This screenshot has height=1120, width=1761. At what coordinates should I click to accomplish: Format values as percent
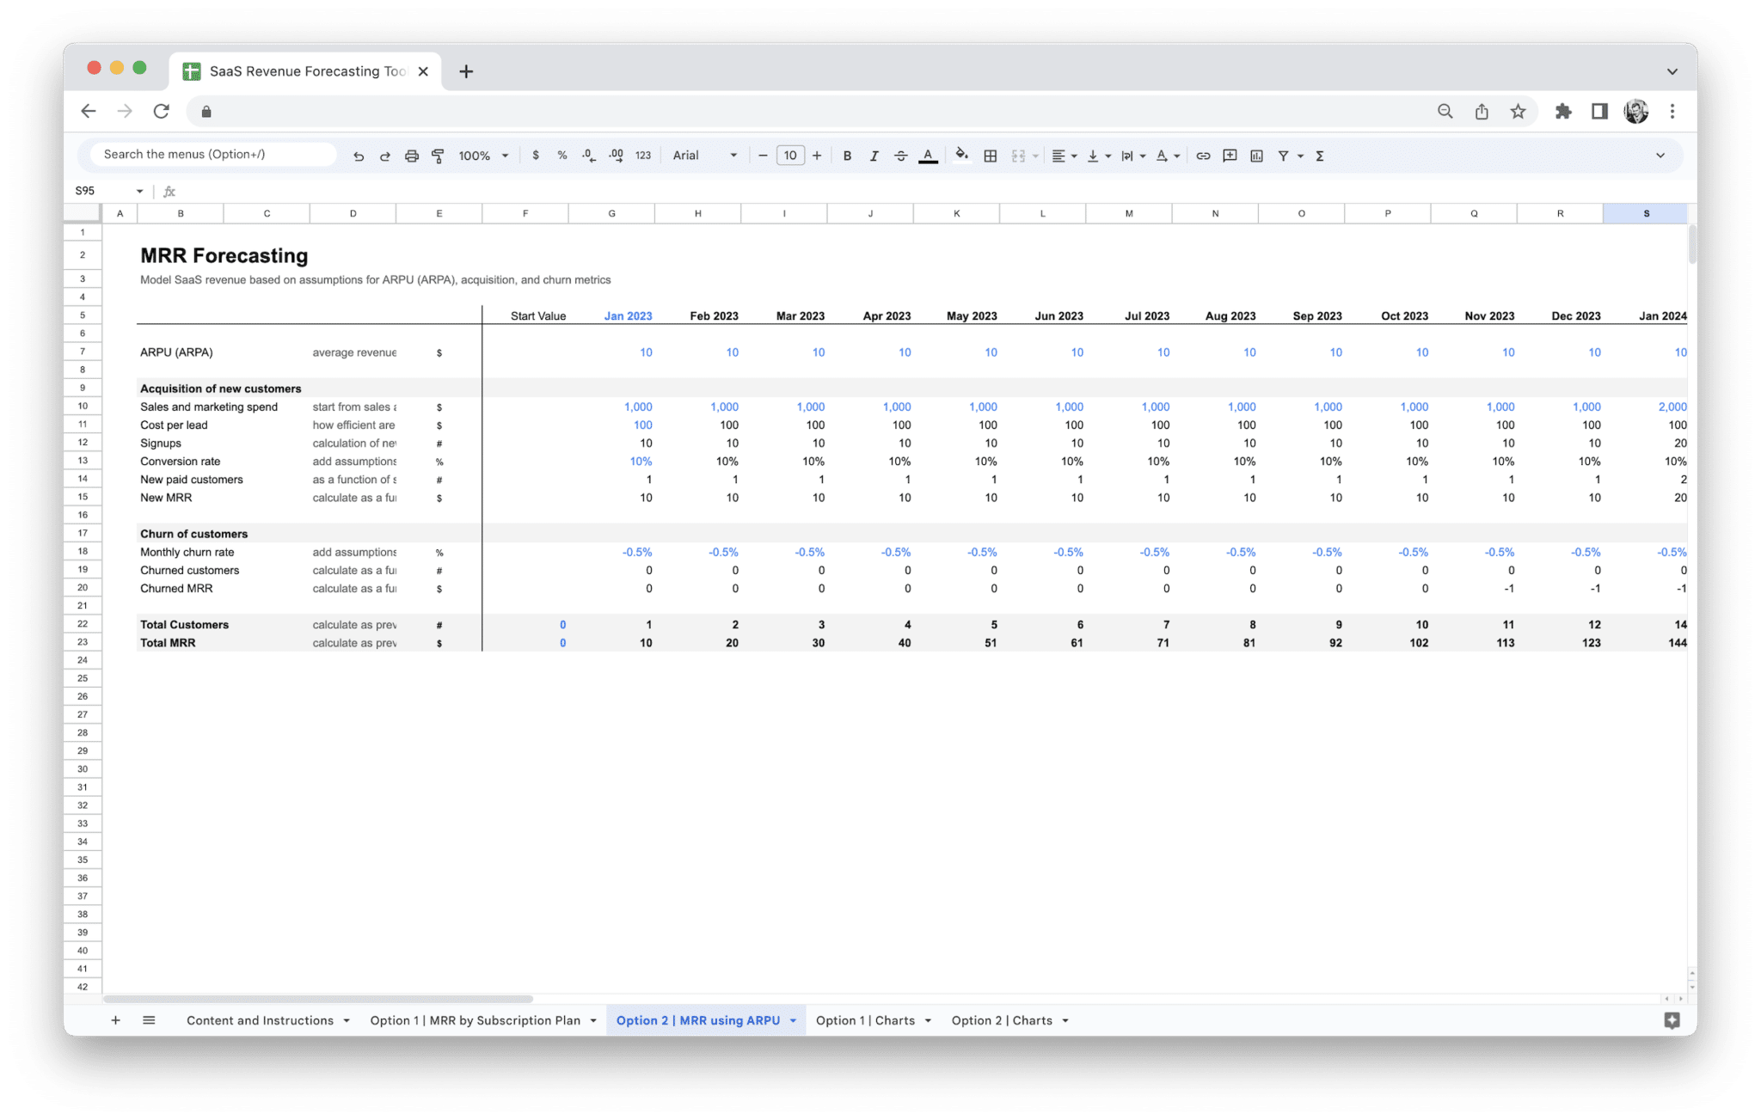561,156
